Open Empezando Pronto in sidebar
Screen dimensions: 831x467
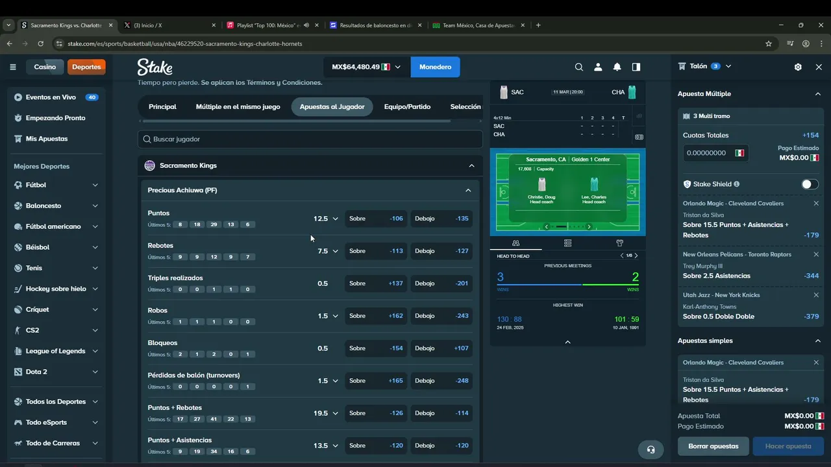pyautogui.click(x=56, y=118)
